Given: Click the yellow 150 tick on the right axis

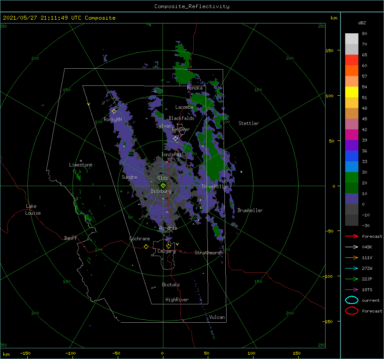Looking at the screenshot, I should tap(329, 50).
